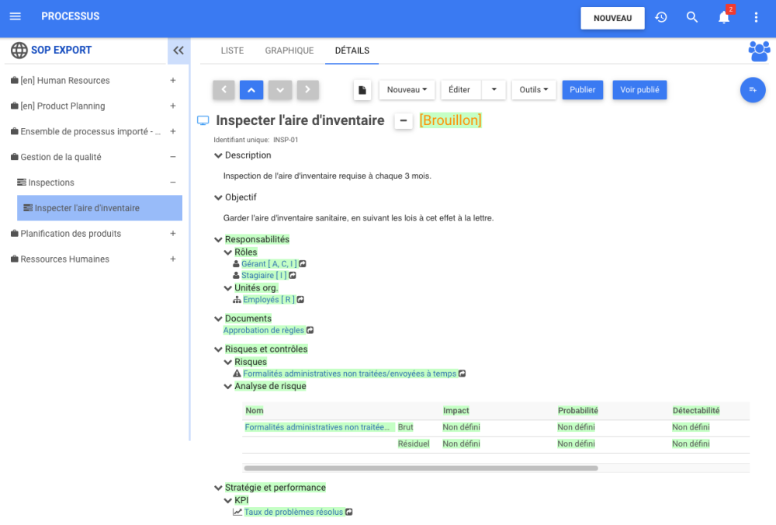Image resolution: width=776 pixels, height=525 pixels.
Task: Open the Éditer split-arrow dropdown
Action: pos(494,89)
